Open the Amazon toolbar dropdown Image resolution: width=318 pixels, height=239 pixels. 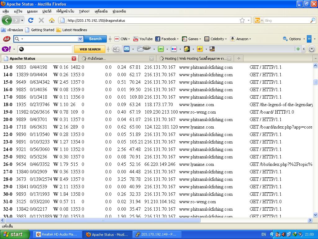click(241, 39)
